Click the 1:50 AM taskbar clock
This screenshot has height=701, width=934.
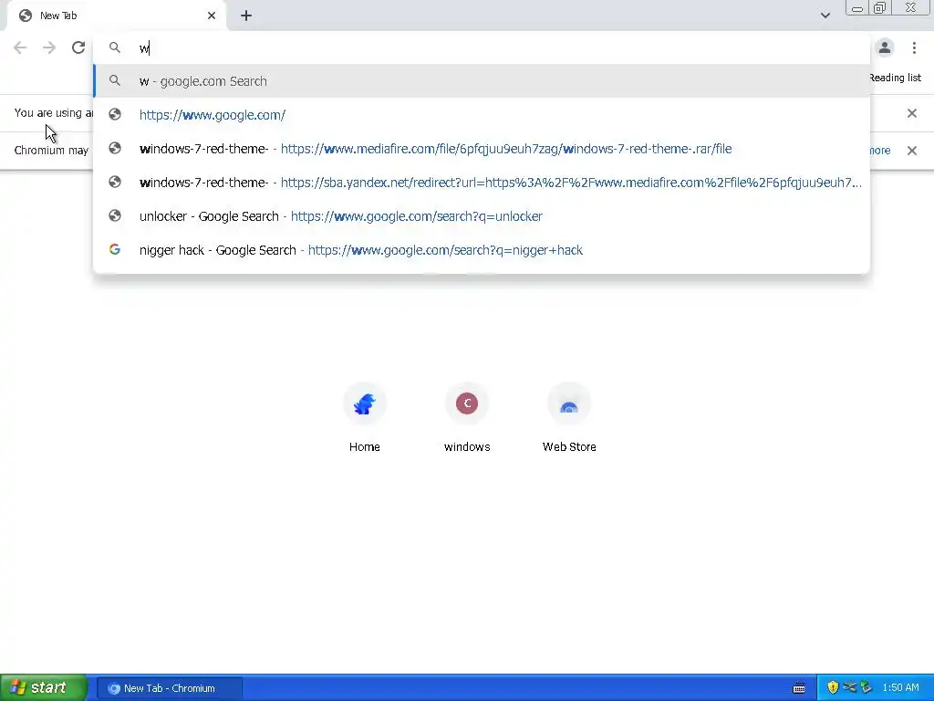pos(900,688)
